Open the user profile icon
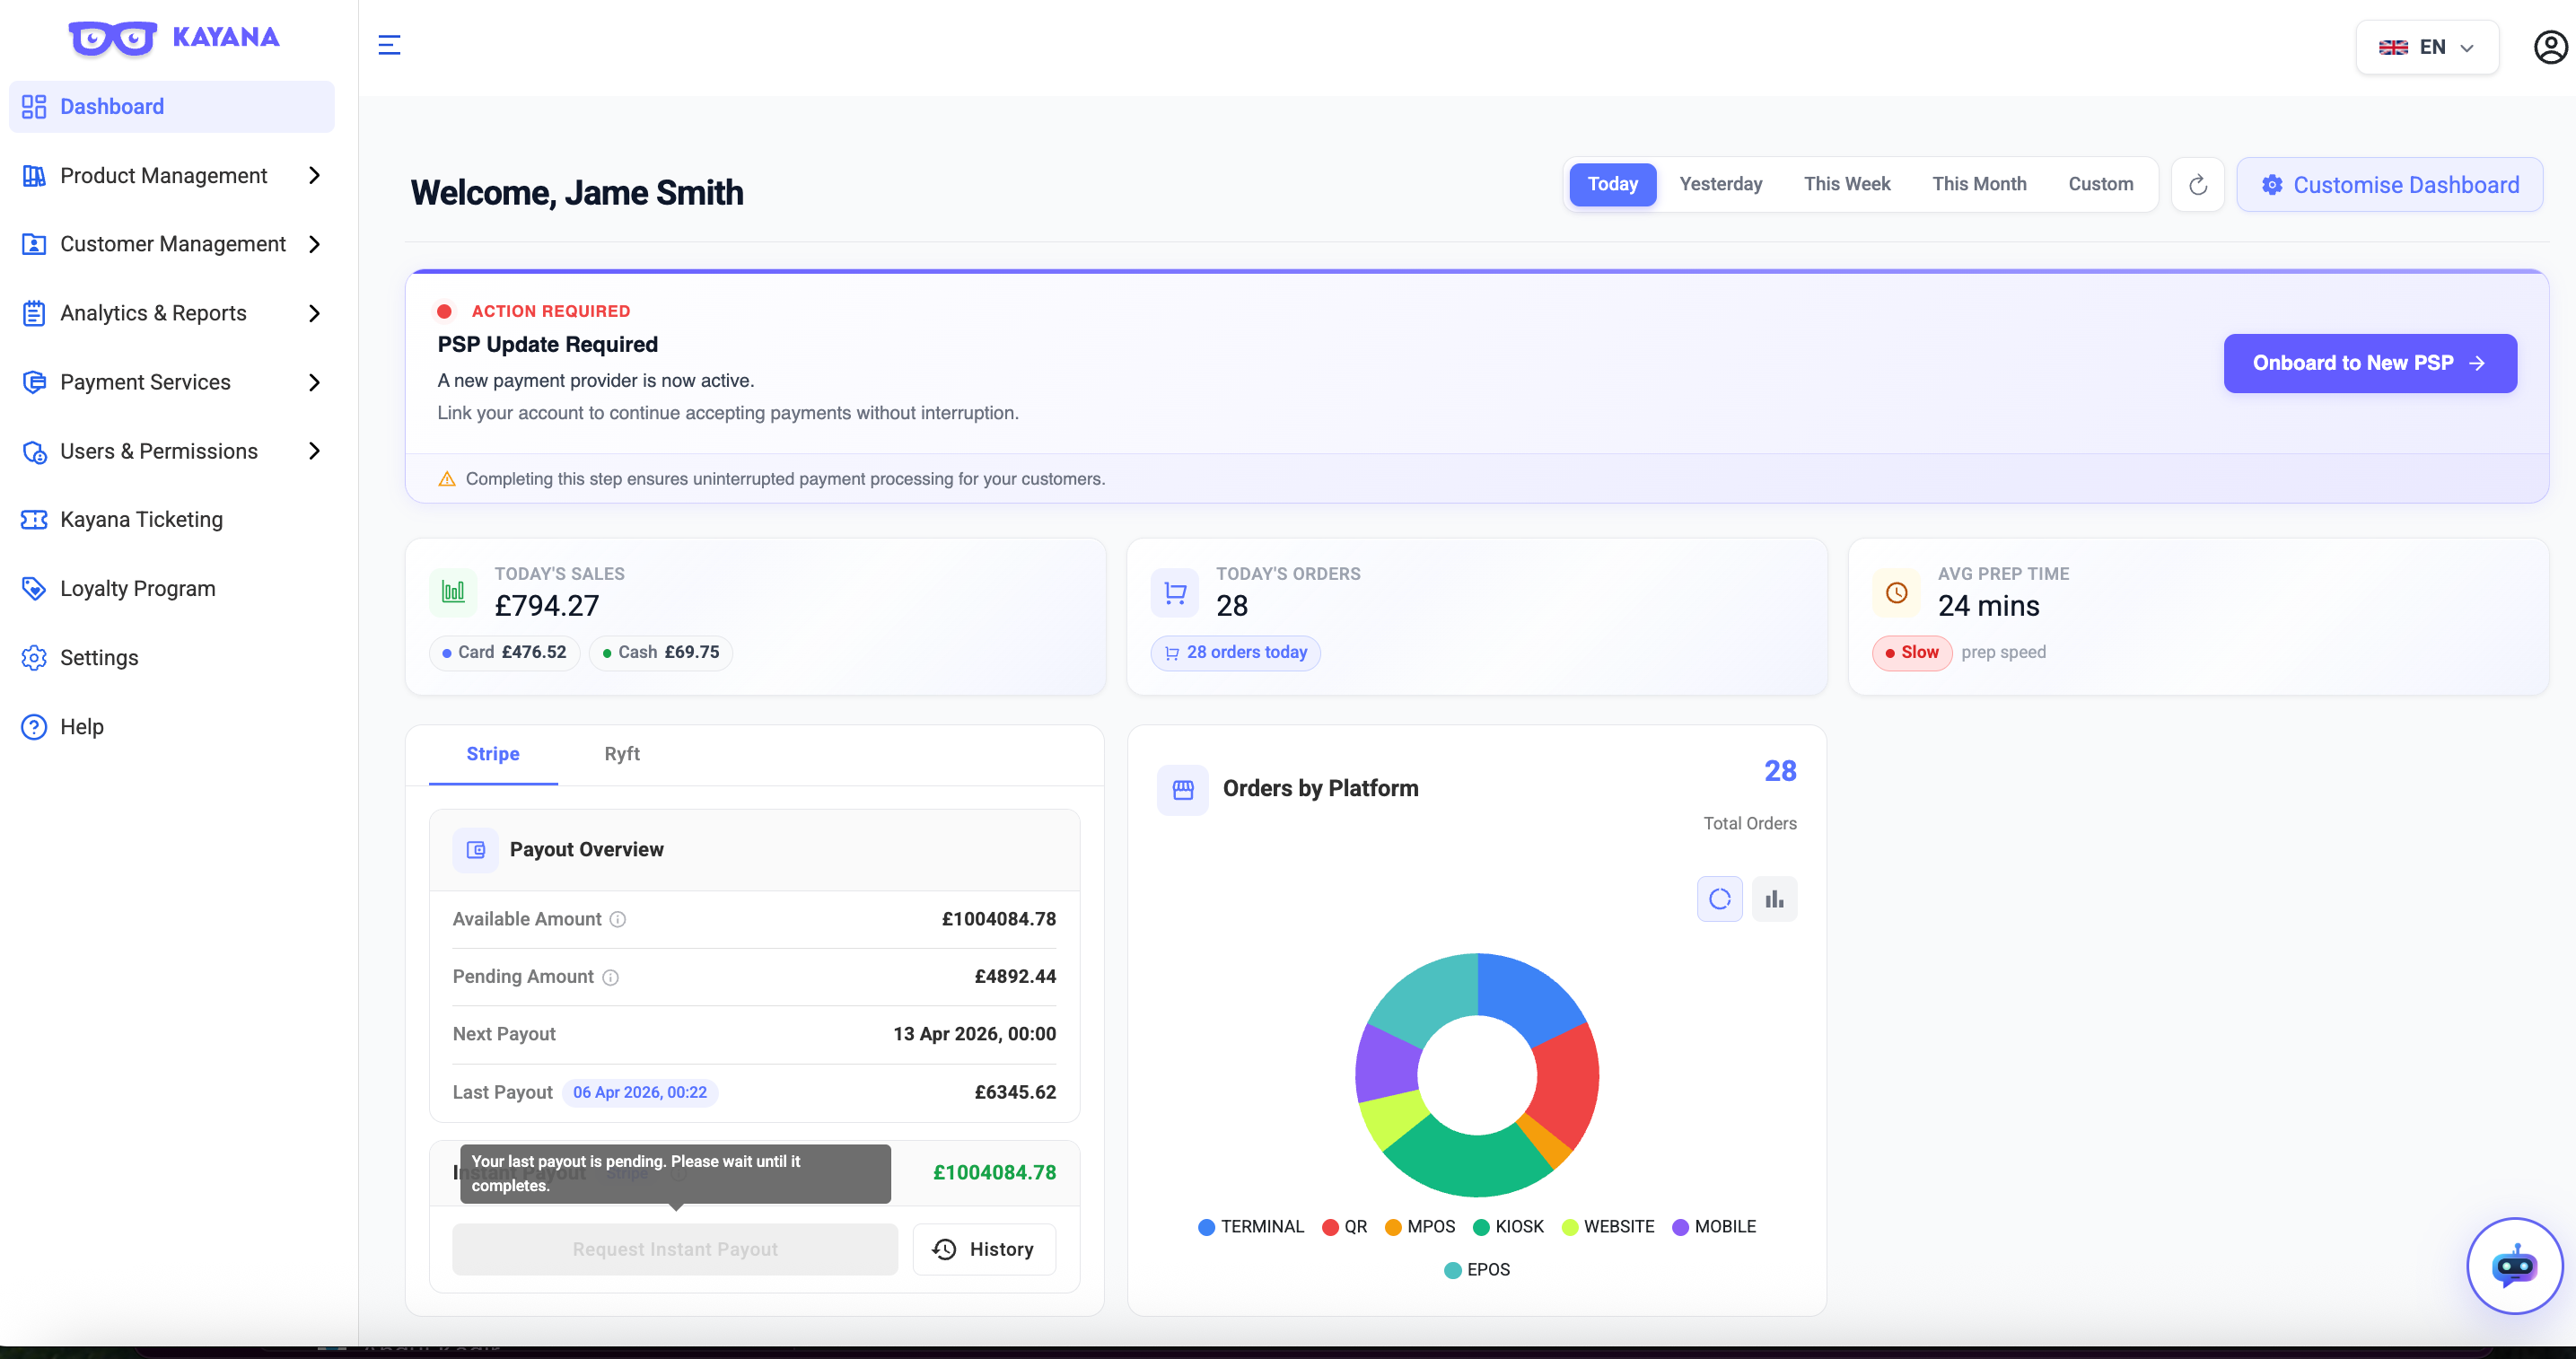This screenshot has height=1359, width=2576. point(2550,46)
